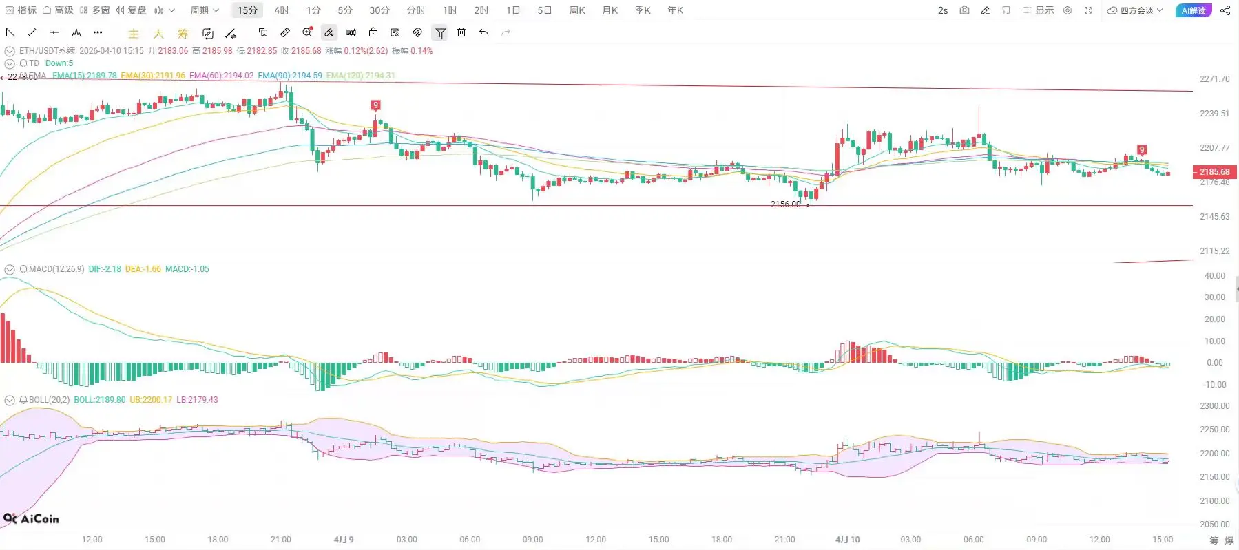This screenshot has width=1239, height=550.
Task: Switch chart to 5日 interval
Action: 545,10
